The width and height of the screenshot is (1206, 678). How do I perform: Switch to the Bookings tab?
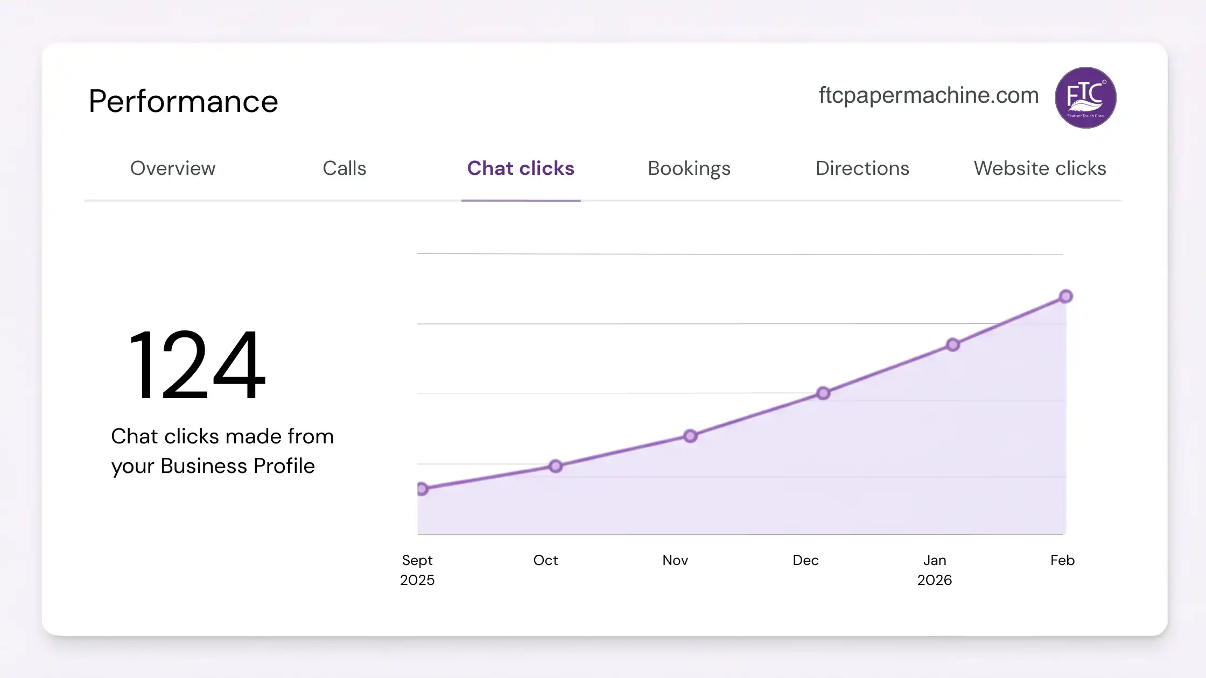click(x=689, y=168)
